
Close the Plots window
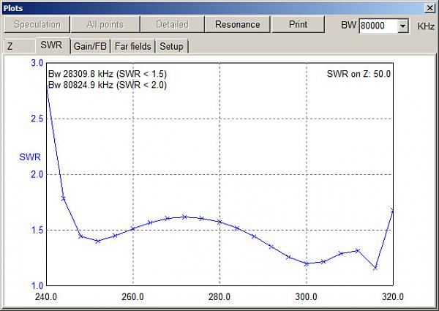click(x=429, y=8)
